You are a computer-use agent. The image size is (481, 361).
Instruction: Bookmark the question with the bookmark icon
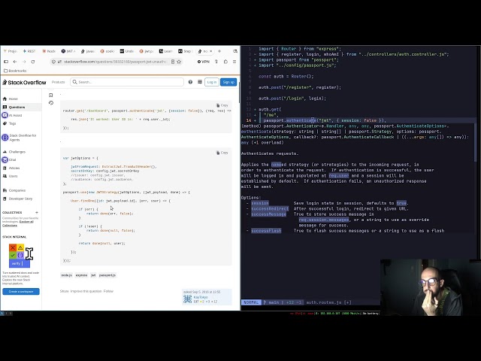pos(51,96)
